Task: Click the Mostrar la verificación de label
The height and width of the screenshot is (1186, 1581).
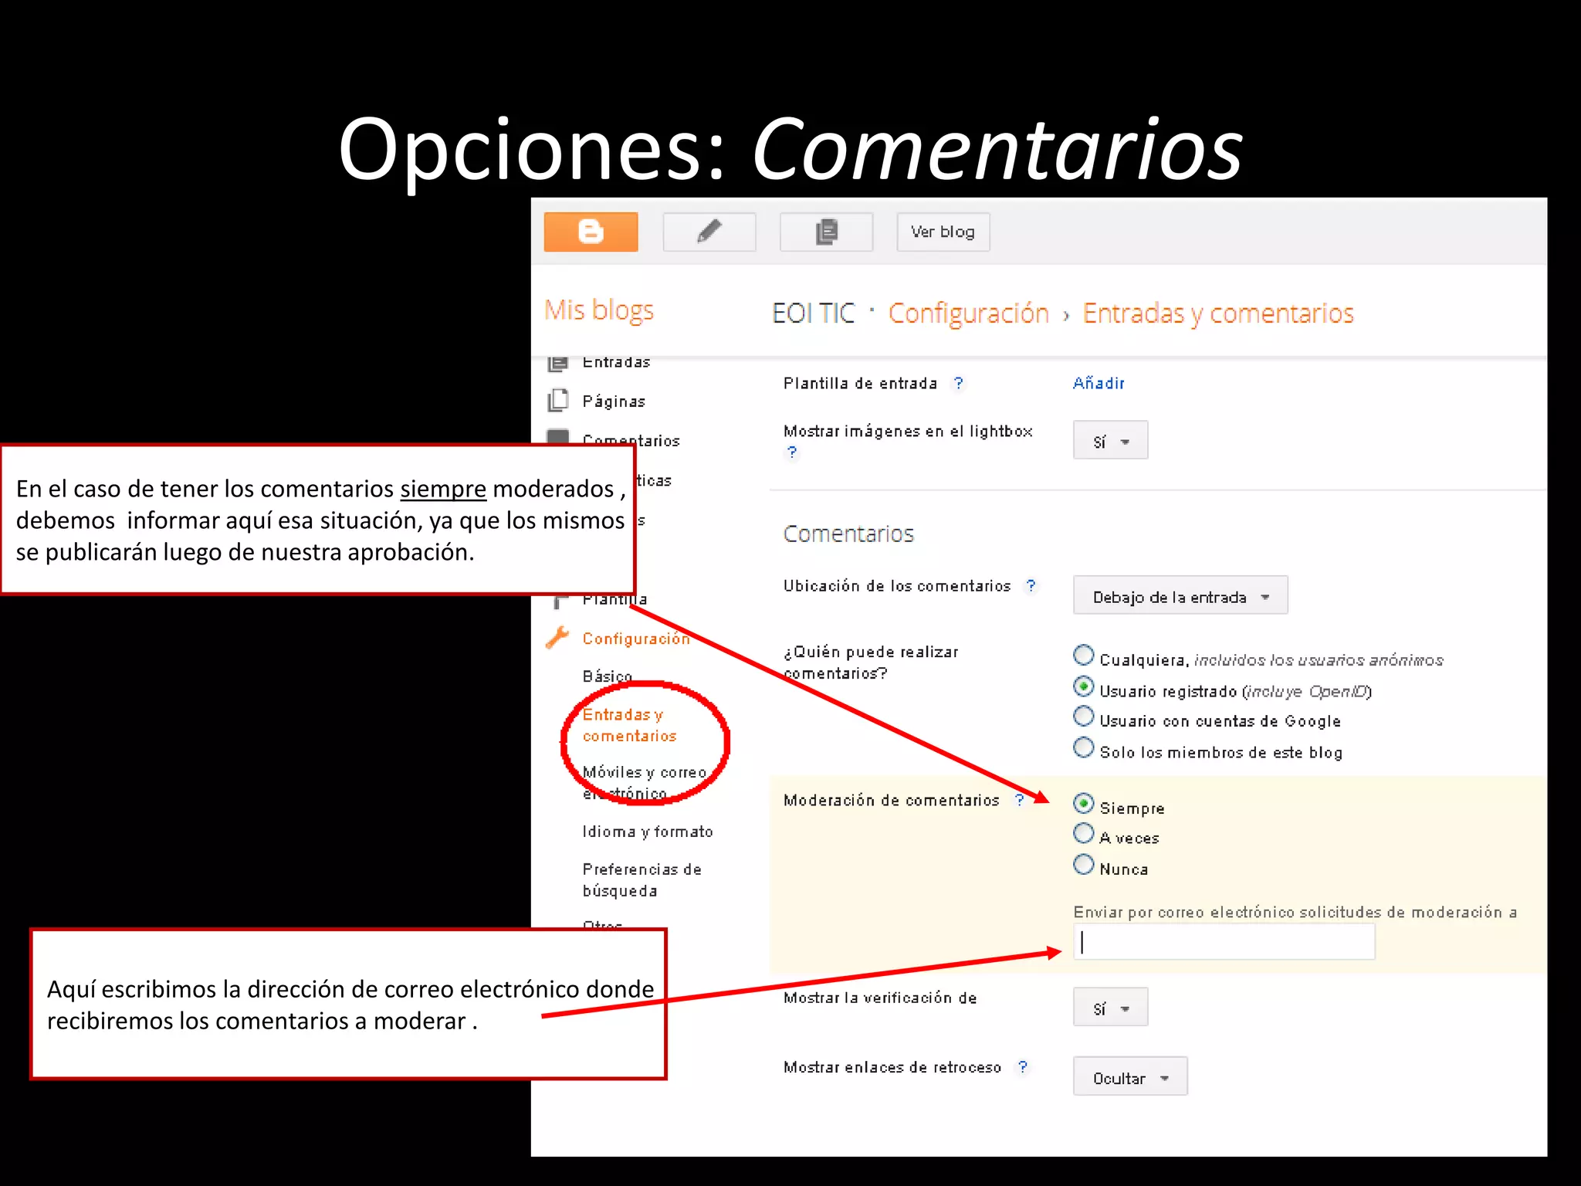Action: [880, 998]
